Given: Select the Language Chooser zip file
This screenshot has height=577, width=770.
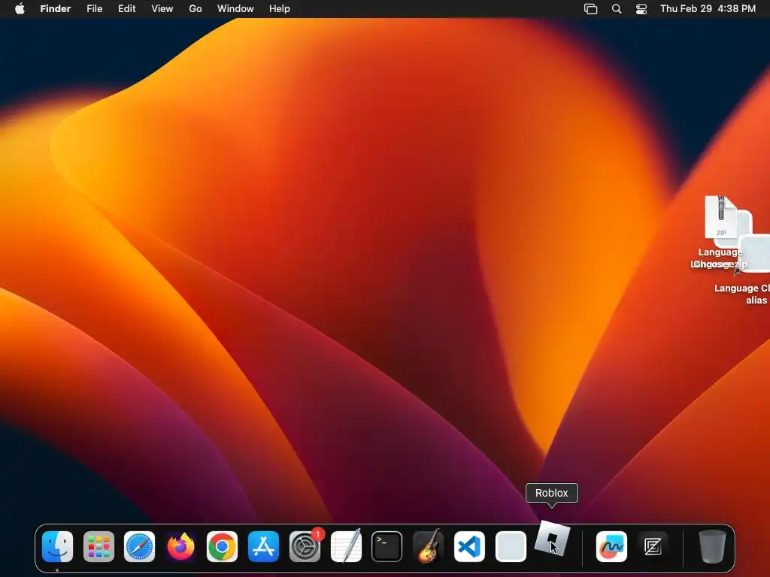Looking at the screenshot, I should 720,217.
